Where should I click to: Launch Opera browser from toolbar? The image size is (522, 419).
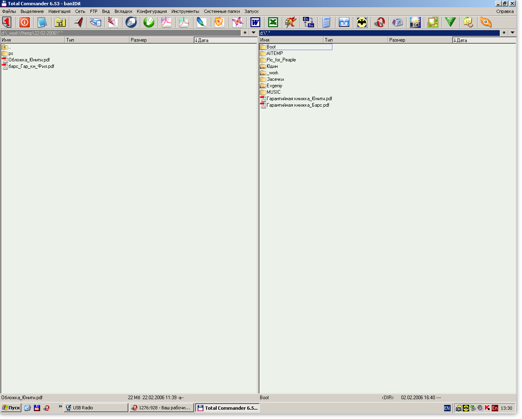pos(380,22)
